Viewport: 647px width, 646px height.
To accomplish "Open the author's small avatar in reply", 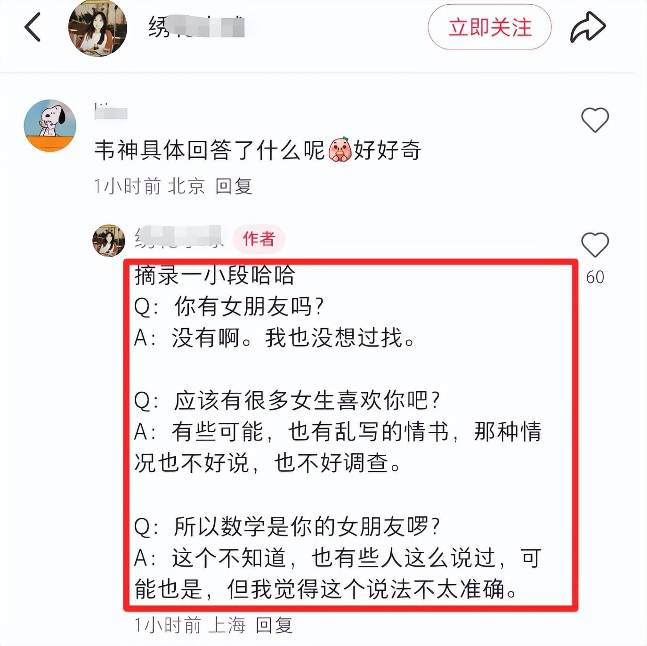I will tap(109, 240).
